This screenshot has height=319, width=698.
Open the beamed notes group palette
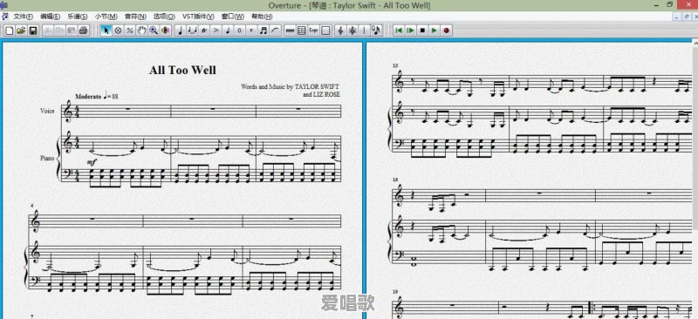click(x=263, y=31)
